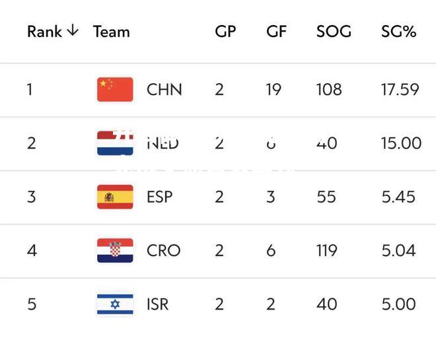This screenshot has height=338, width=436.
Task: Sort by the SG% column header
Action: coord(399,31)
